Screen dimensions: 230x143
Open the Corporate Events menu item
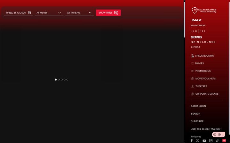(x=207, y=94)
